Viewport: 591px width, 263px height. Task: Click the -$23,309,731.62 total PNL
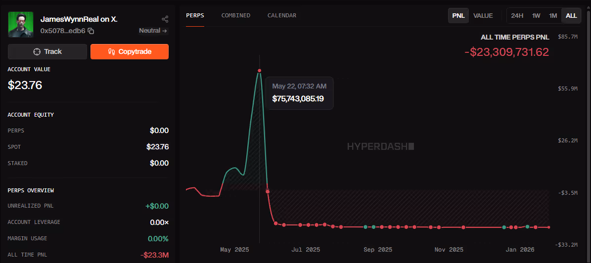(x=506, y=52)
